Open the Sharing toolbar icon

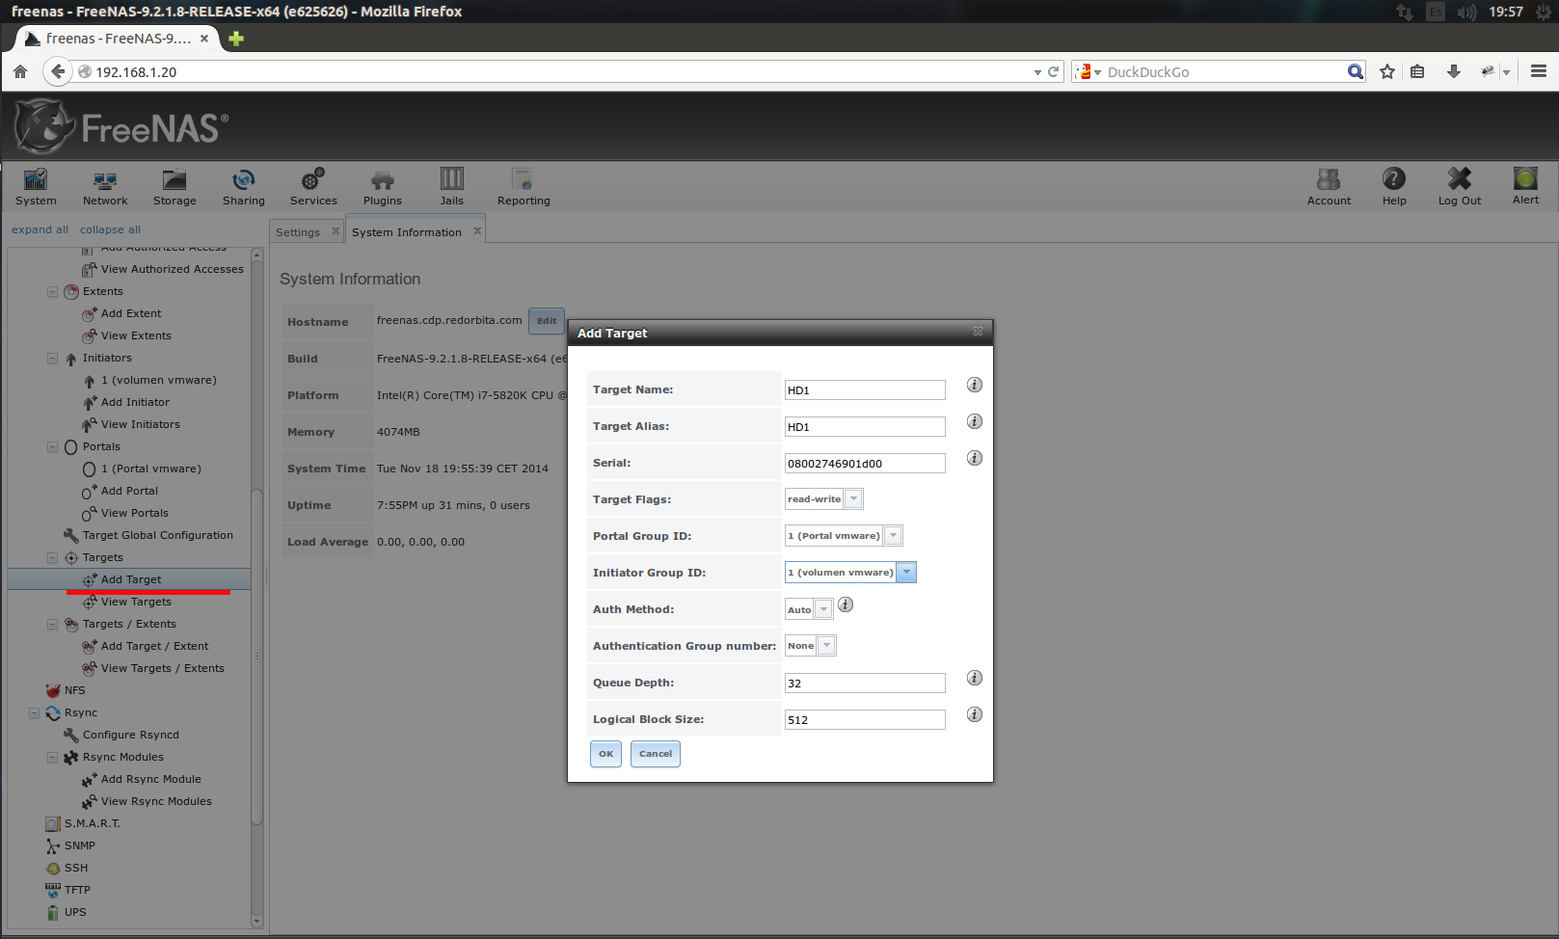[243, 180]
